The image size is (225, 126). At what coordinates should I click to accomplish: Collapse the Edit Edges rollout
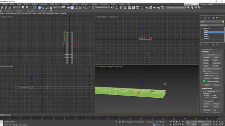point(201,52)
